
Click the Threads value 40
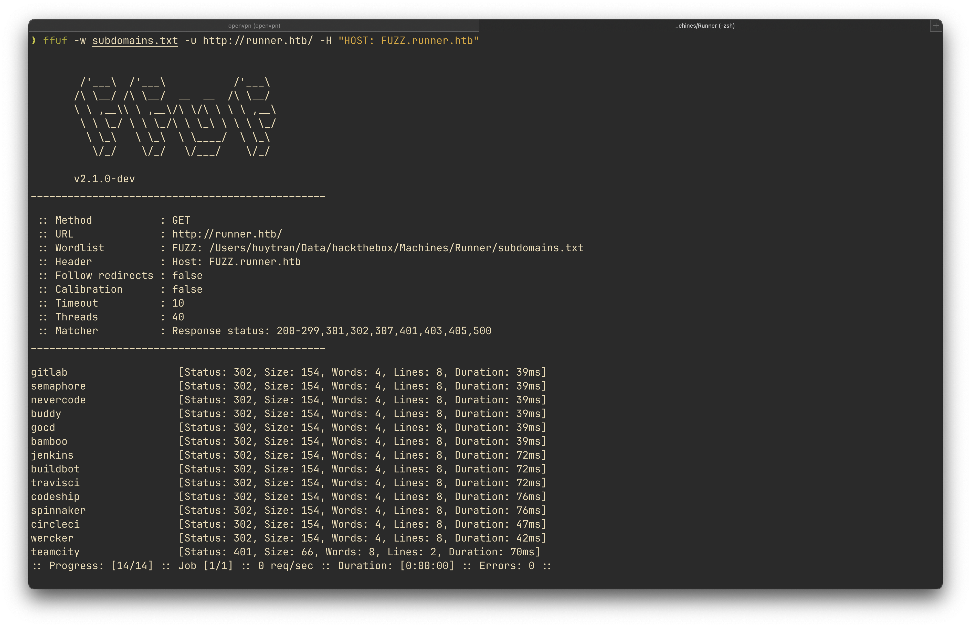click(178, 317)
